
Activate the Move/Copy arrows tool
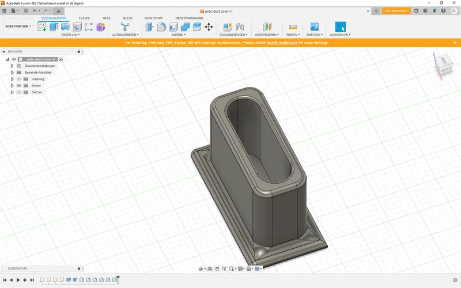(209, 27)
